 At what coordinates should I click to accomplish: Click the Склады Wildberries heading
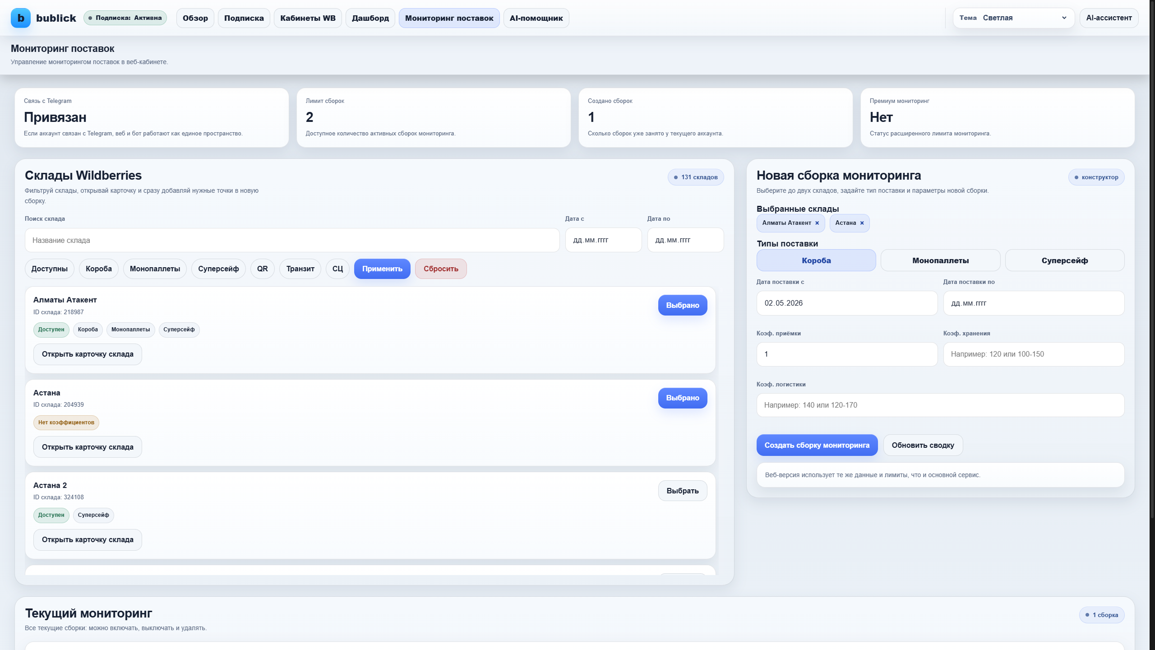(x=83, y=176)
